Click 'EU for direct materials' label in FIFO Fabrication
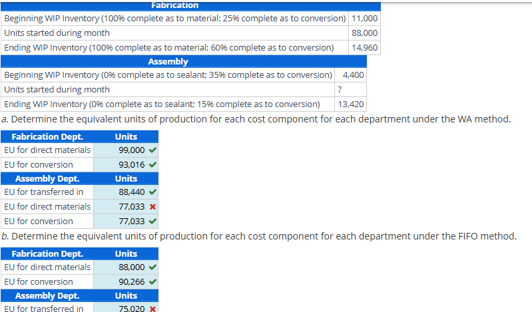 47,267
